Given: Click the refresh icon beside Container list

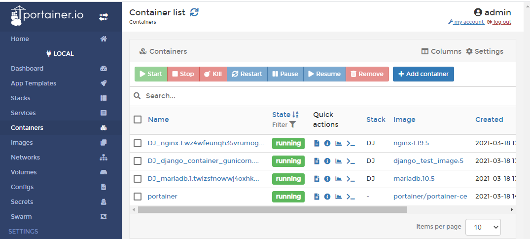Looking at the screenshot, I should coord(194,12).
